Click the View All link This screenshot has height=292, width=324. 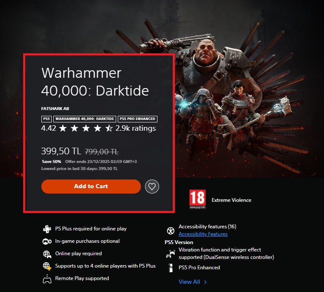189,282
